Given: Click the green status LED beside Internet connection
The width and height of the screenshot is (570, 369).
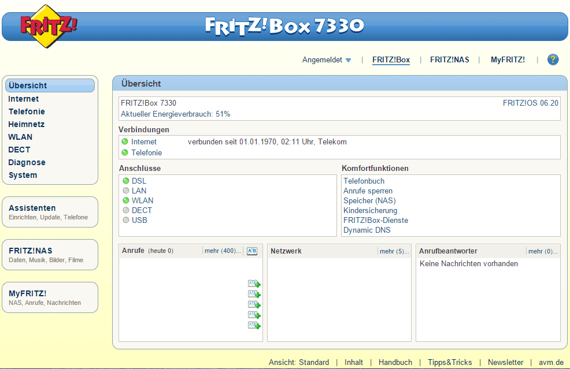Looking at the screenshot, I should pyautogui.click(x=125, y=141).
